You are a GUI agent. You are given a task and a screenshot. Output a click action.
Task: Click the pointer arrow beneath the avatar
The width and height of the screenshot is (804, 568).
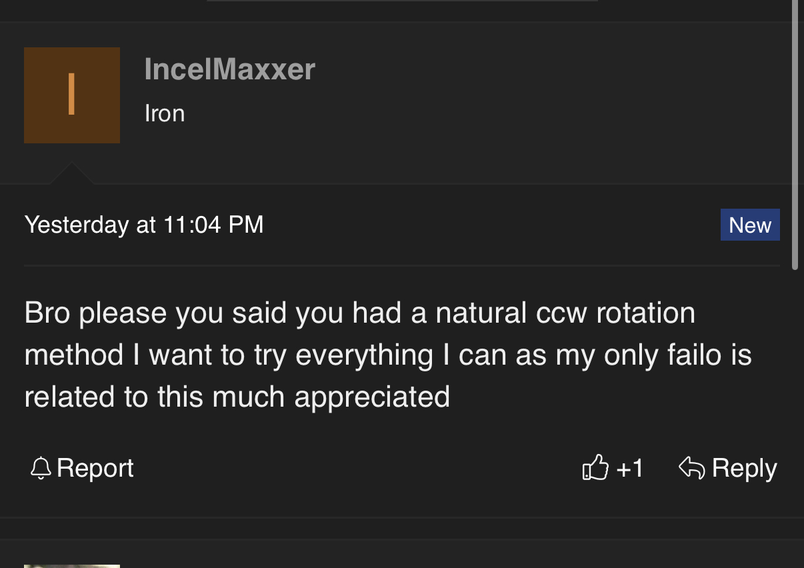(x=72, y=173)
